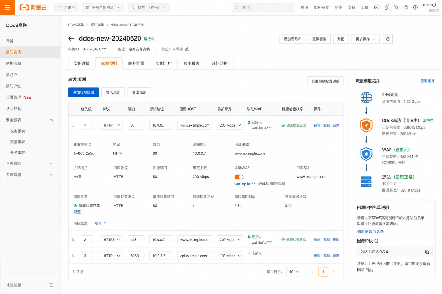Launch the Cloud Shell terminal icon

click(376, 7)
